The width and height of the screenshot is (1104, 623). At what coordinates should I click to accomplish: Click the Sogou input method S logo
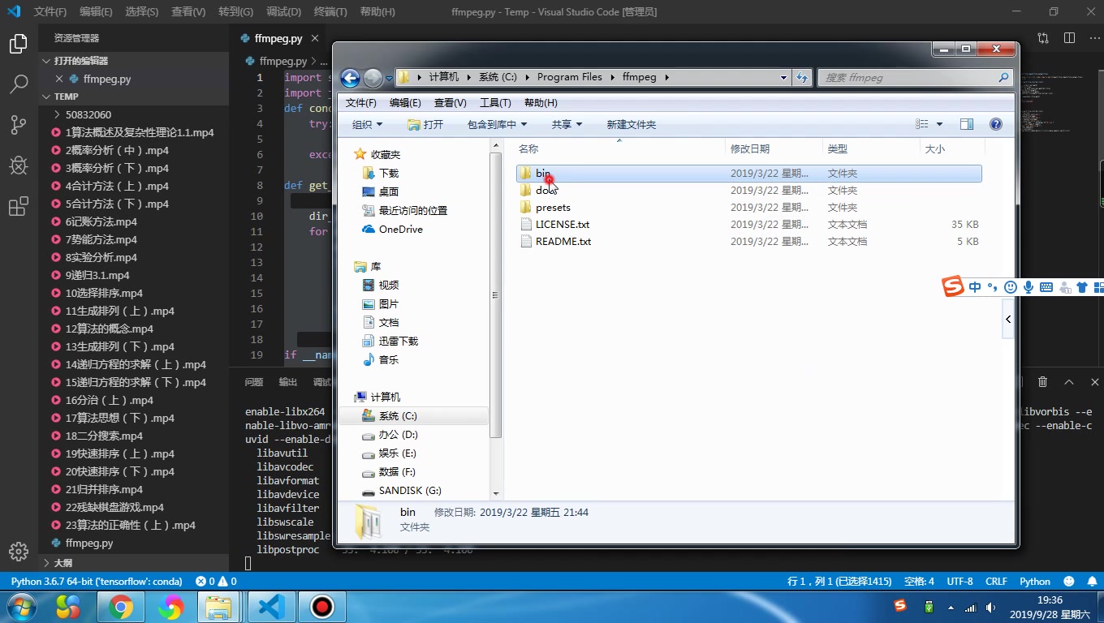(953, 286)
